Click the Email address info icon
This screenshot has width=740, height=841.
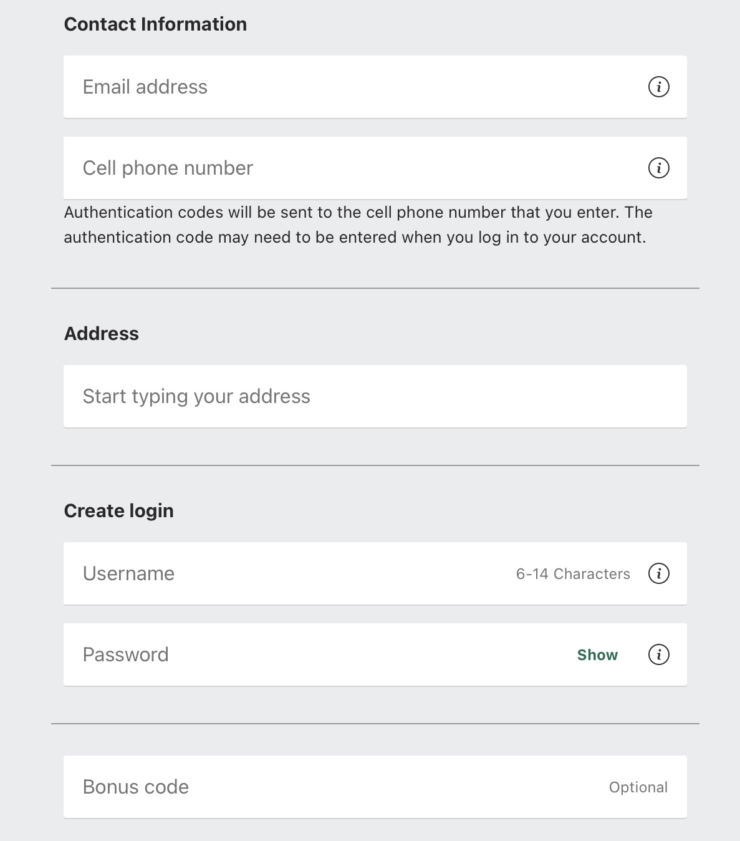[659, 87]
